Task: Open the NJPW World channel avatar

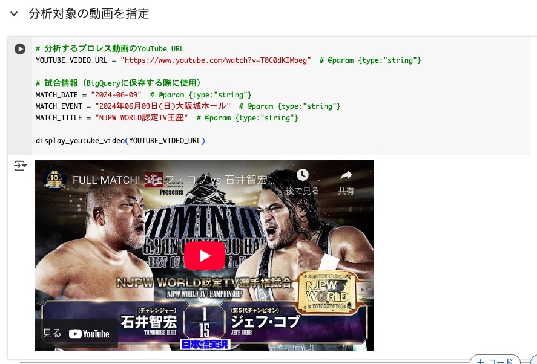Action: pos(54,179)
